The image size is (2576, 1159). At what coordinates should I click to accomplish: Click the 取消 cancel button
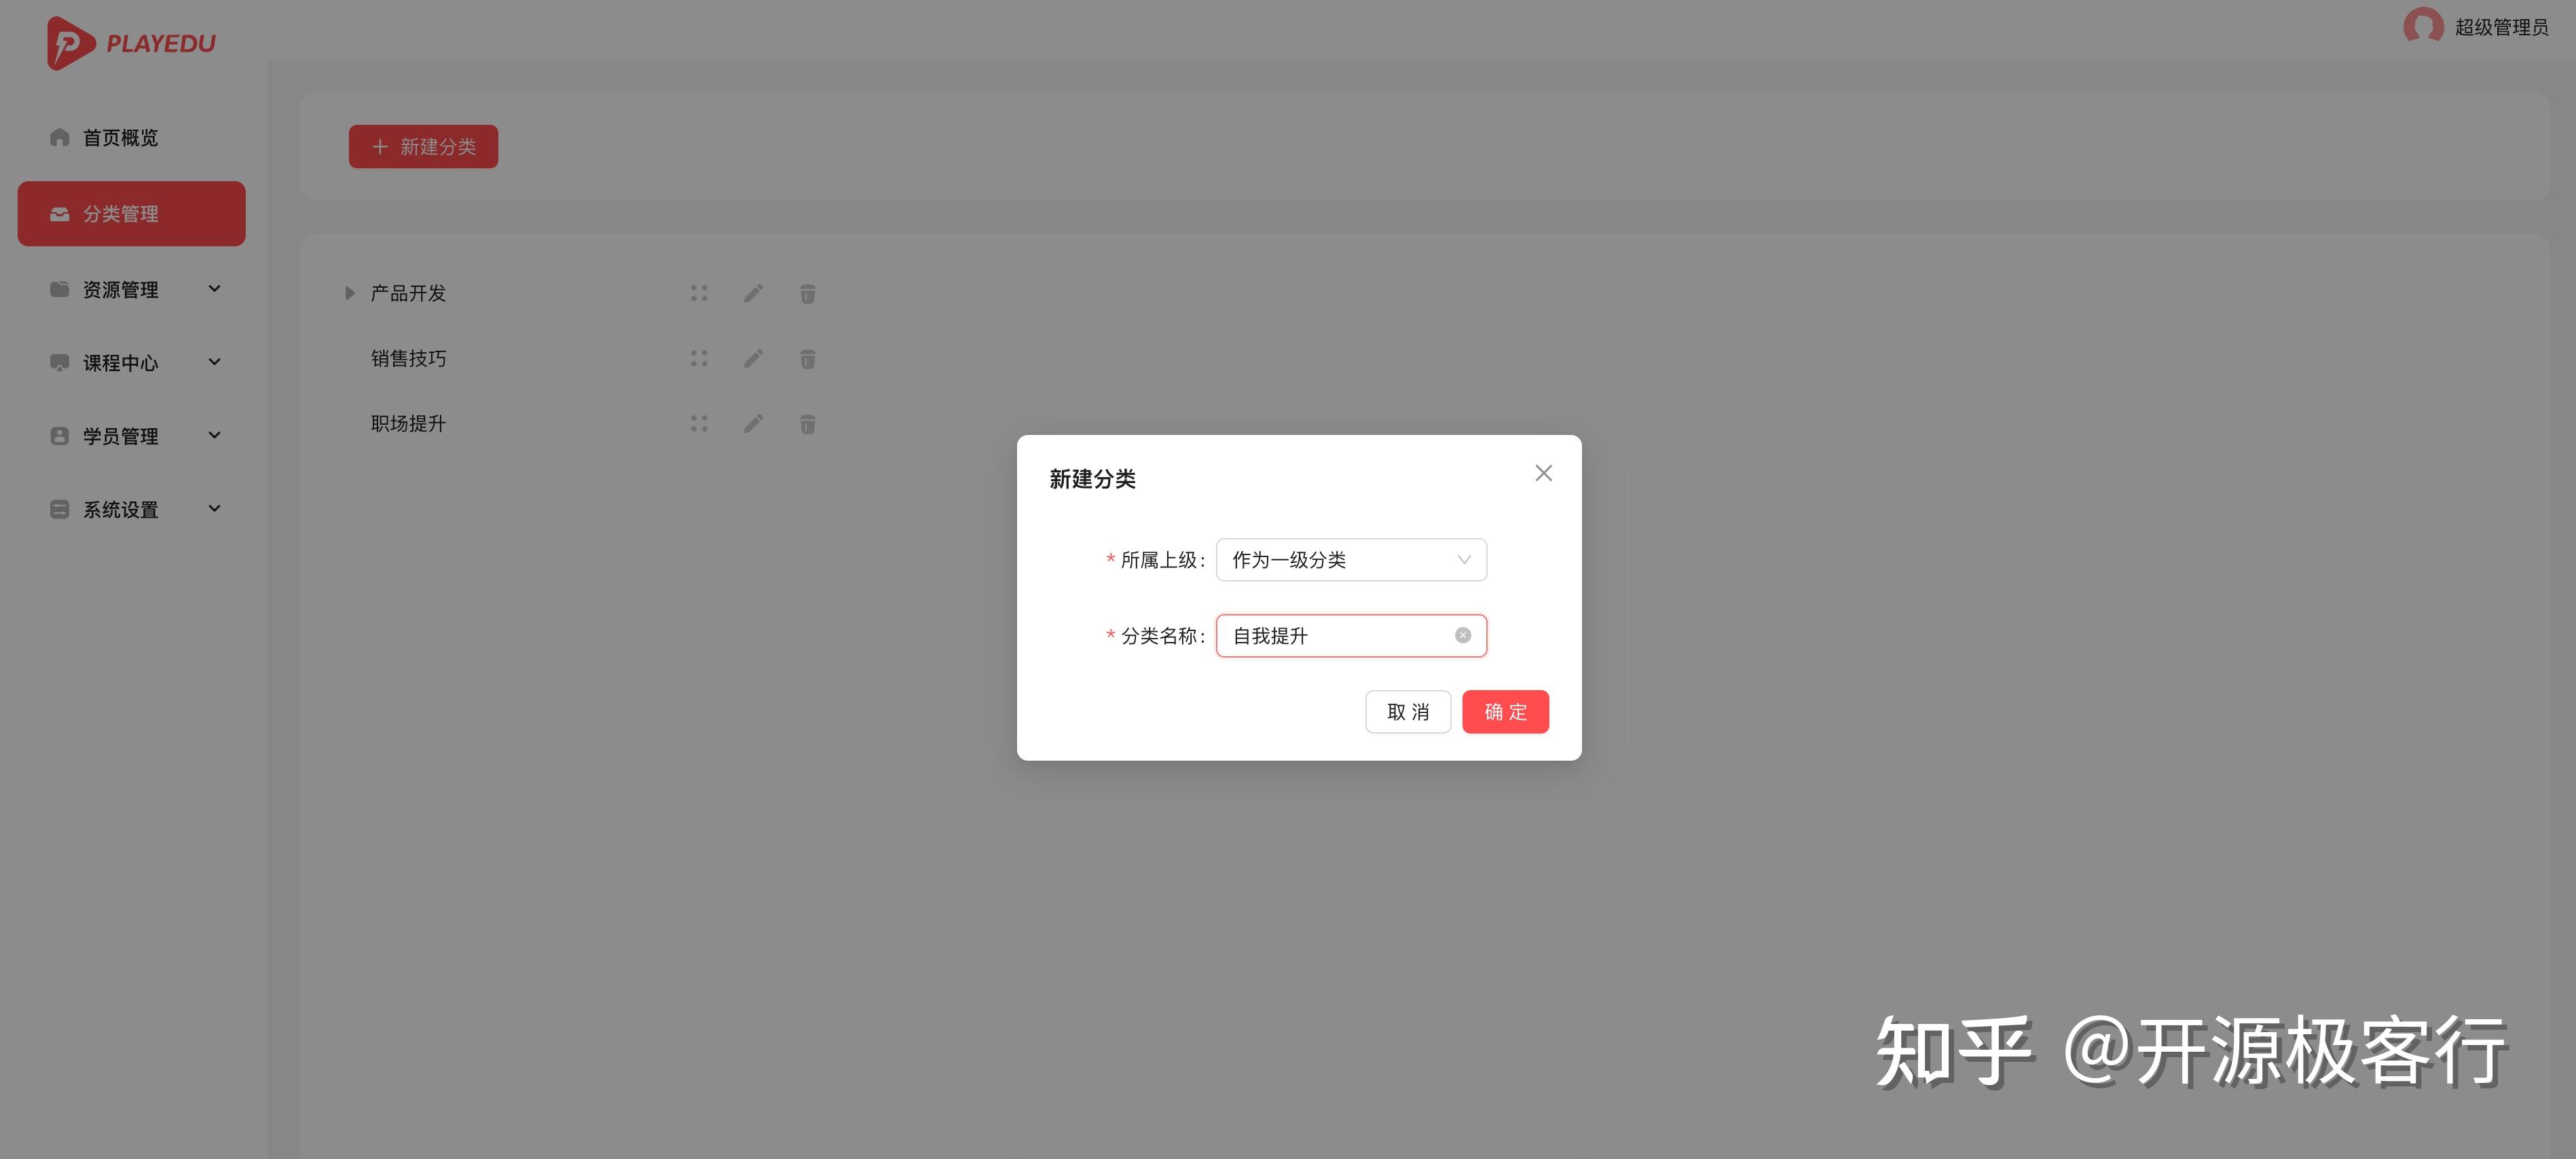click(1408, 711)
